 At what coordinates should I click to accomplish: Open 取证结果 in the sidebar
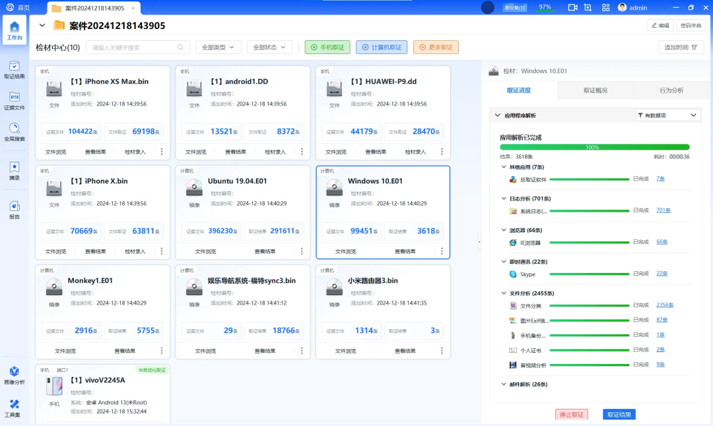15,70
